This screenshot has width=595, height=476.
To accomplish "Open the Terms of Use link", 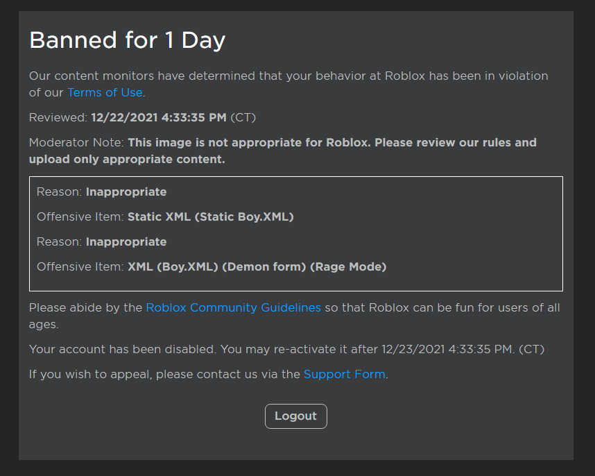I will point(105,92).
